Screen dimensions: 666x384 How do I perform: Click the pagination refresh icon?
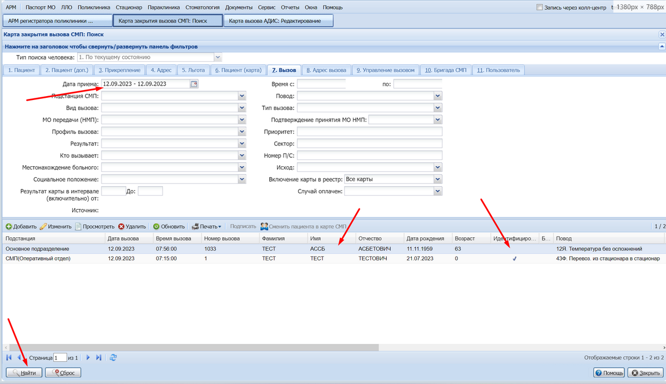pyautogui.click(x=113, y=358)
